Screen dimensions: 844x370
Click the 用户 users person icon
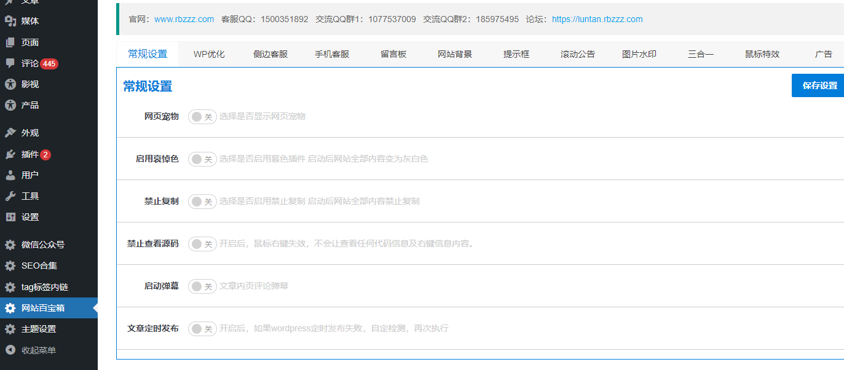[10, 175]
